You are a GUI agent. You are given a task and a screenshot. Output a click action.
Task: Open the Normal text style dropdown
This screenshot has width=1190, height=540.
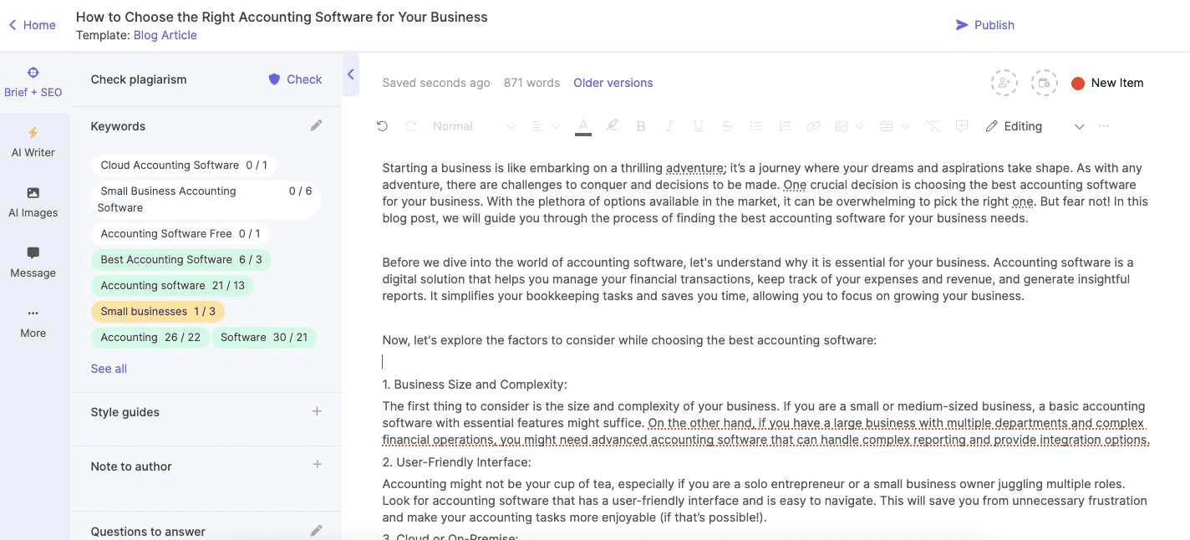[474, 126]
